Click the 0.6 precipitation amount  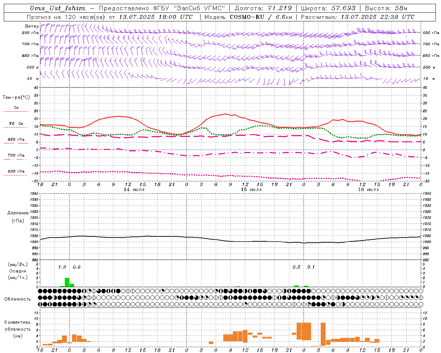[76, 267]
